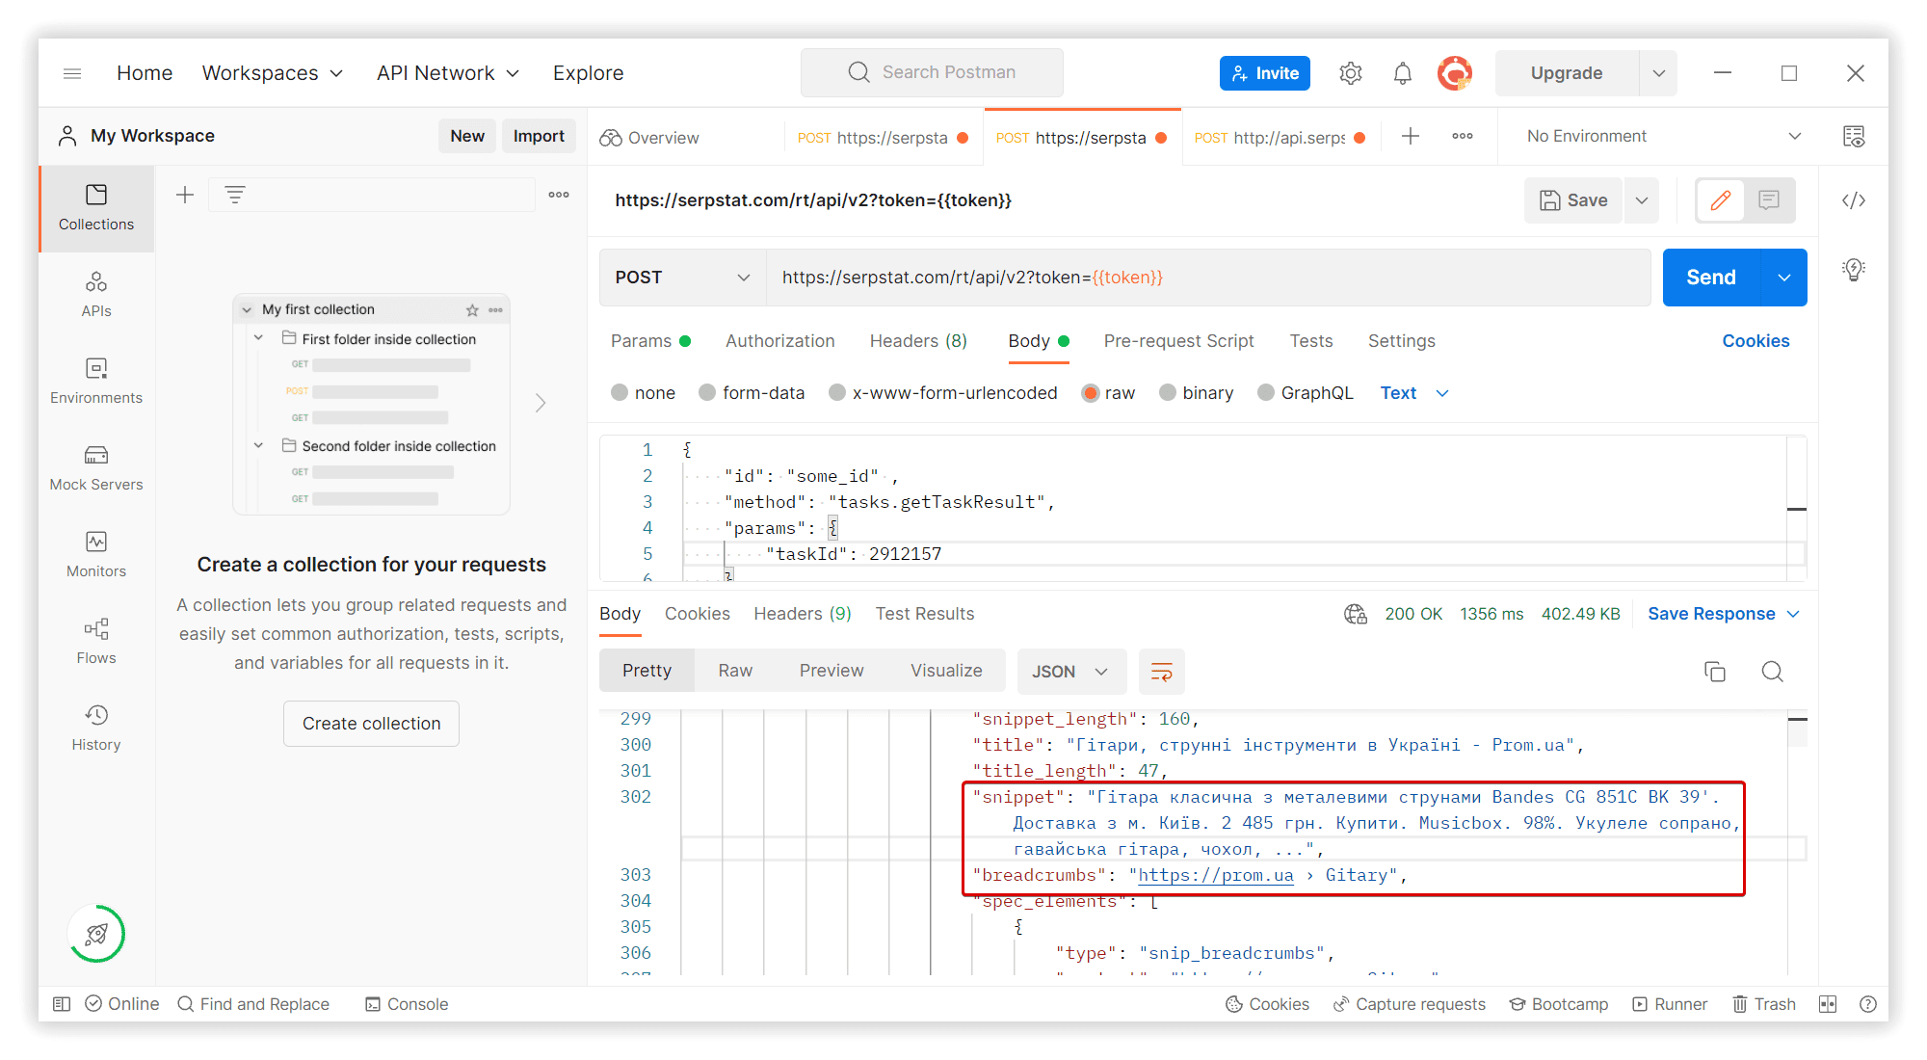The image size is (1927, 1060).
Task: Expand the Send options arrow
Action: (x=1784, y=278)
